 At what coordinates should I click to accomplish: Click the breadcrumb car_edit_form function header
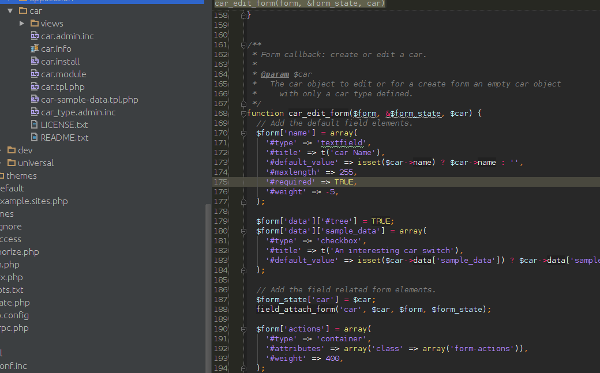[299, 3]
